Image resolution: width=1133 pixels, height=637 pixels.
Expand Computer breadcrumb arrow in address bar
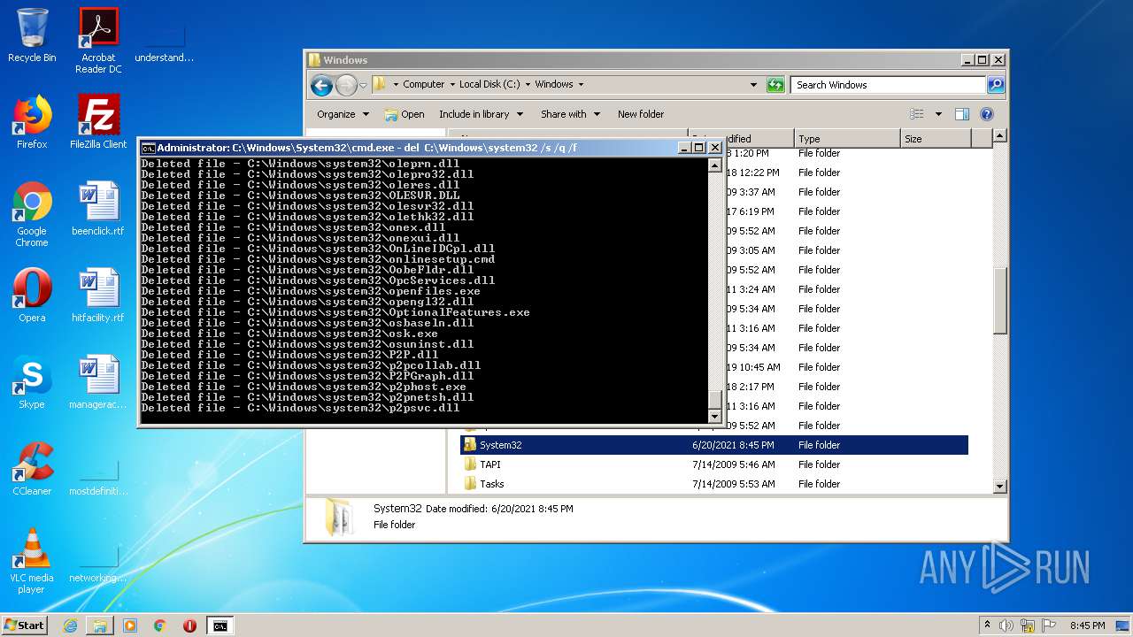tap(453, 85)
